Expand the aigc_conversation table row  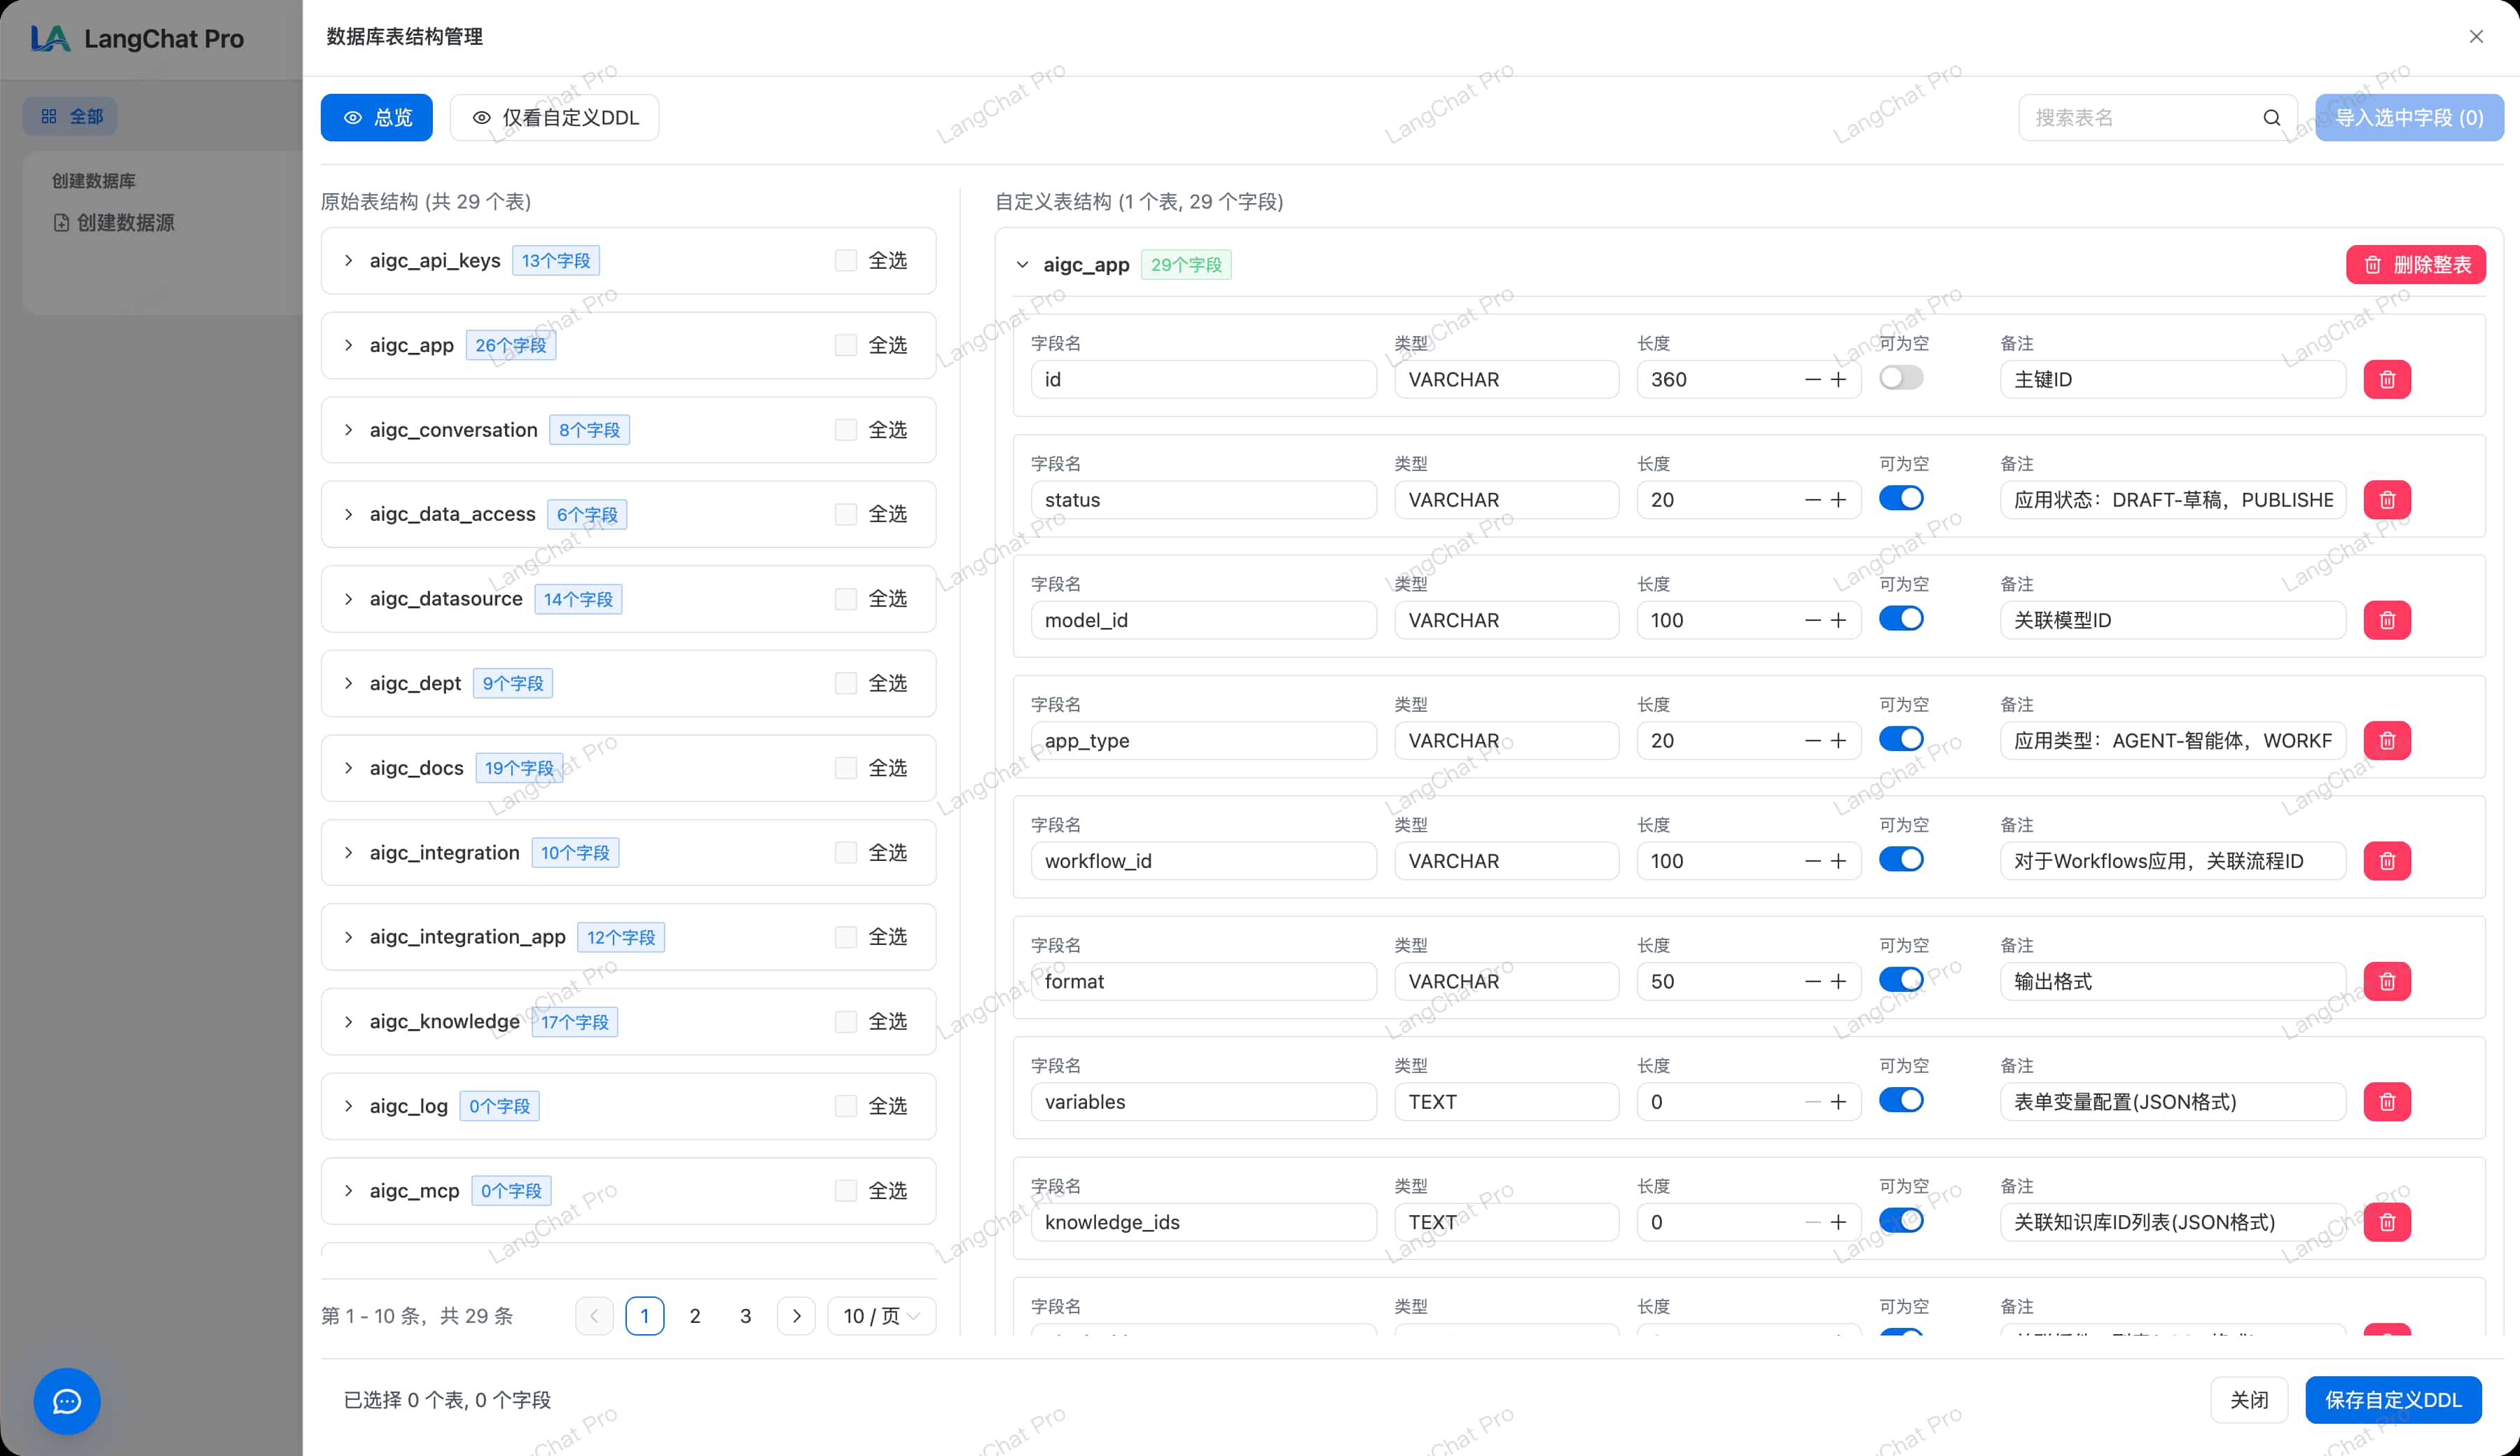coord(348,430)
